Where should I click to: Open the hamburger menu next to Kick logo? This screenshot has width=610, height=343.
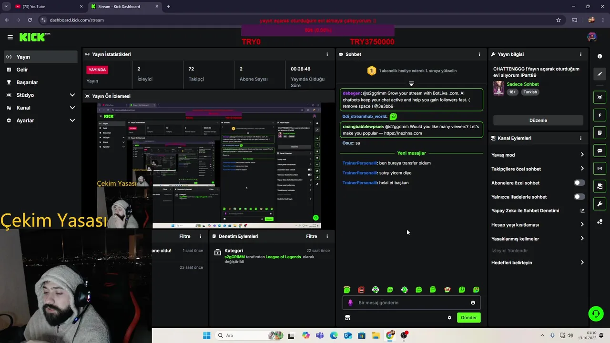[x=10, y=37]
